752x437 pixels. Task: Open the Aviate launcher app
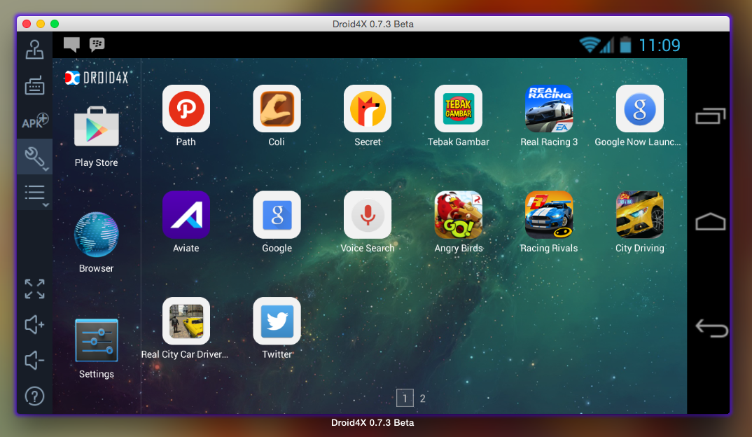pos(186,215)
